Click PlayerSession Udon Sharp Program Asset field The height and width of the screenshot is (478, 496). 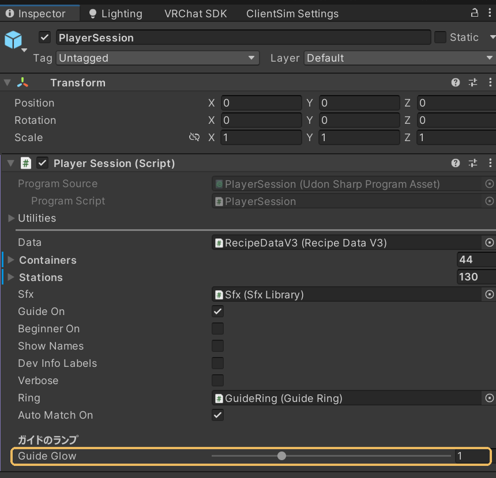point(347,184)
